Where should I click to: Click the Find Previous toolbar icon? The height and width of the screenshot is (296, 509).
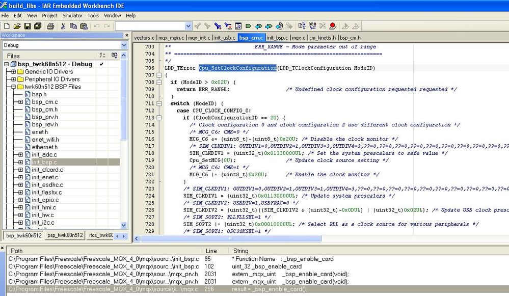198,26
